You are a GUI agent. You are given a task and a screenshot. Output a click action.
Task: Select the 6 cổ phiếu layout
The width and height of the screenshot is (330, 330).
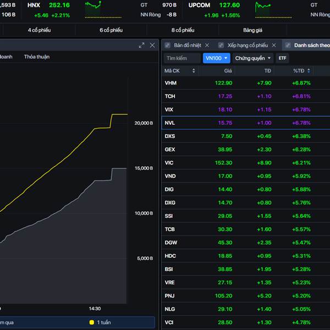[x=111, y=30]
